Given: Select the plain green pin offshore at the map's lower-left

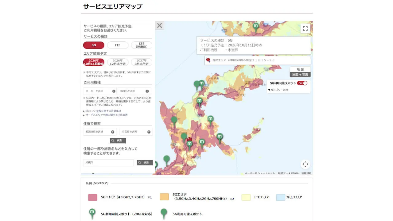Looking at the screenshot, I should point(166,160).
